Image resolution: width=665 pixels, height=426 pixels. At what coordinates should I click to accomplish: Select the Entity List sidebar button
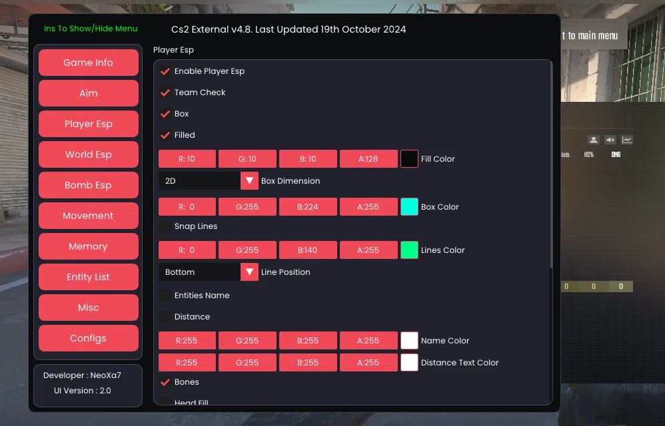(x=89, y=277)
